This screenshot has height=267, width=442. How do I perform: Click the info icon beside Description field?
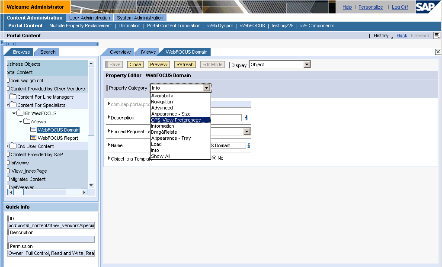(x=247, y=118)
